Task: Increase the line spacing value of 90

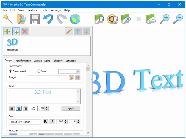Action: point(47,107)
